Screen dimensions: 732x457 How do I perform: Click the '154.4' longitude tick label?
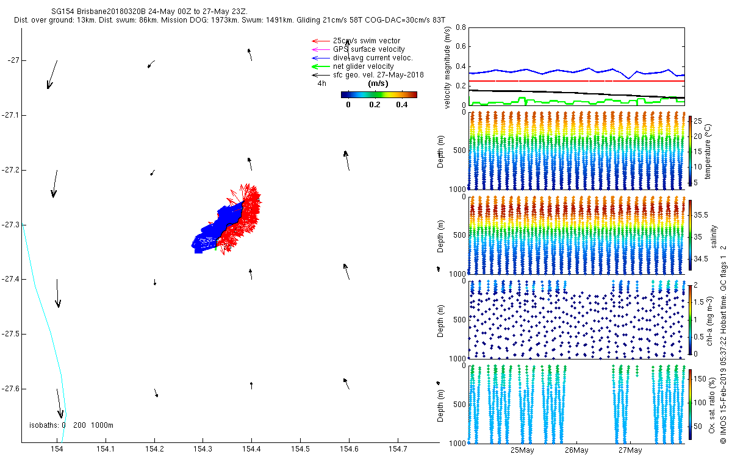click(251, 450)
